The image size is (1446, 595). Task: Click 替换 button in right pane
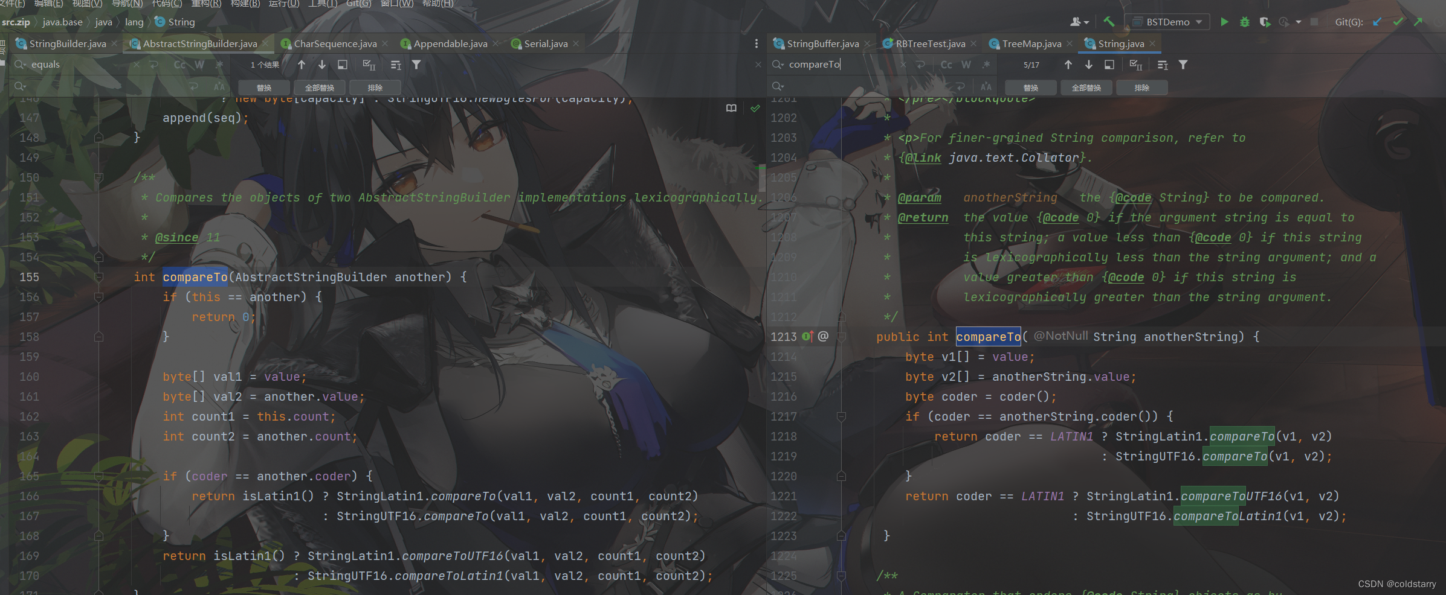(1031, 87)
